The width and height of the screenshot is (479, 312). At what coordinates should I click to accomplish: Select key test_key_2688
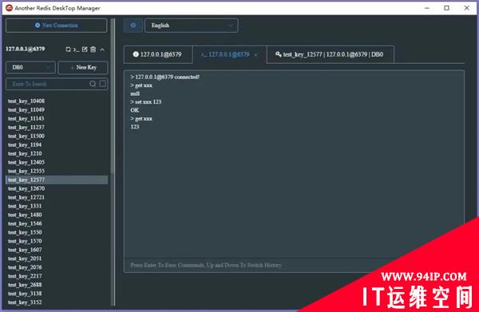point(57,285)
